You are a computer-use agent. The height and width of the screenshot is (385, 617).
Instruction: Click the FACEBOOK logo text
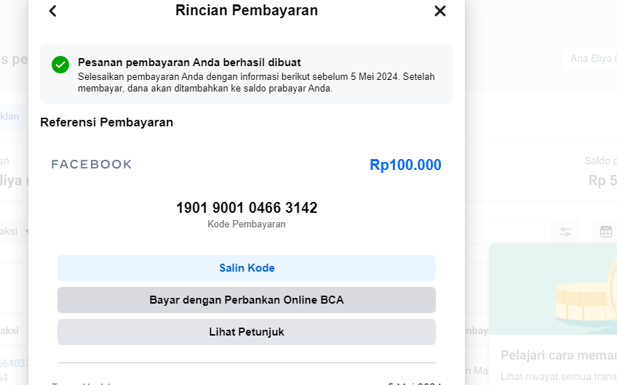pos(92,164)
